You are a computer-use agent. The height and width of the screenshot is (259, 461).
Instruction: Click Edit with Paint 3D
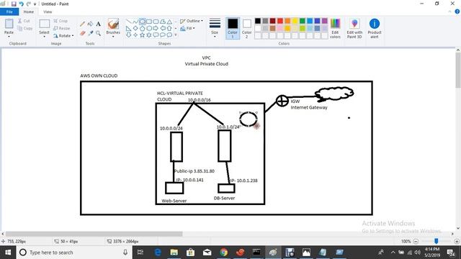tap(354, 28)
